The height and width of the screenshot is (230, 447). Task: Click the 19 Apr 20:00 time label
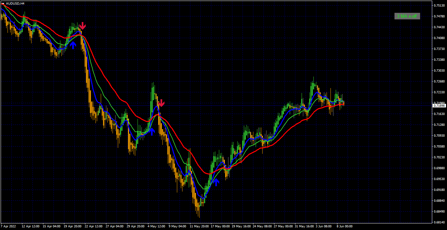(x=73, y=226)
